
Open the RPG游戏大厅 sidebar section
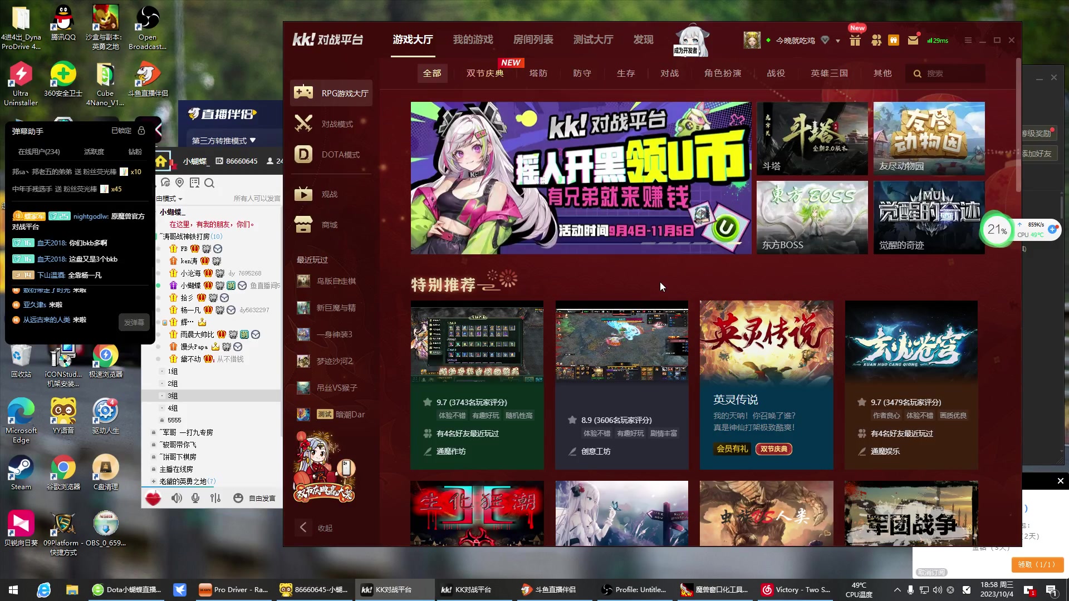(331, 93)
